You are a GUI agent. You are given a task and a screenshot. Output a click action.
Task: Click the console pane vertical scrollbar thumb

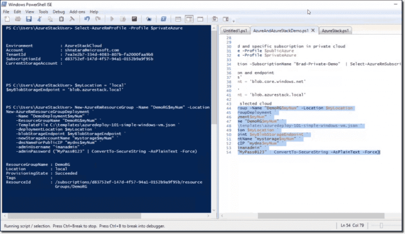214,77
